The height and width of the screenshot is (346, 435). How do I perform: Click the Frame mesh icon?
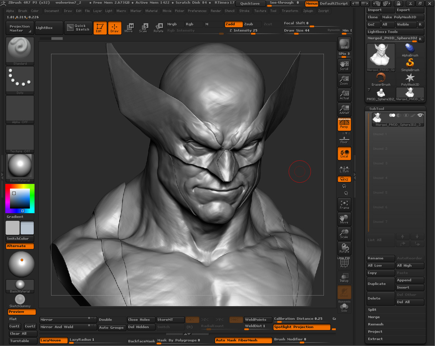click(x=344, y=205)
